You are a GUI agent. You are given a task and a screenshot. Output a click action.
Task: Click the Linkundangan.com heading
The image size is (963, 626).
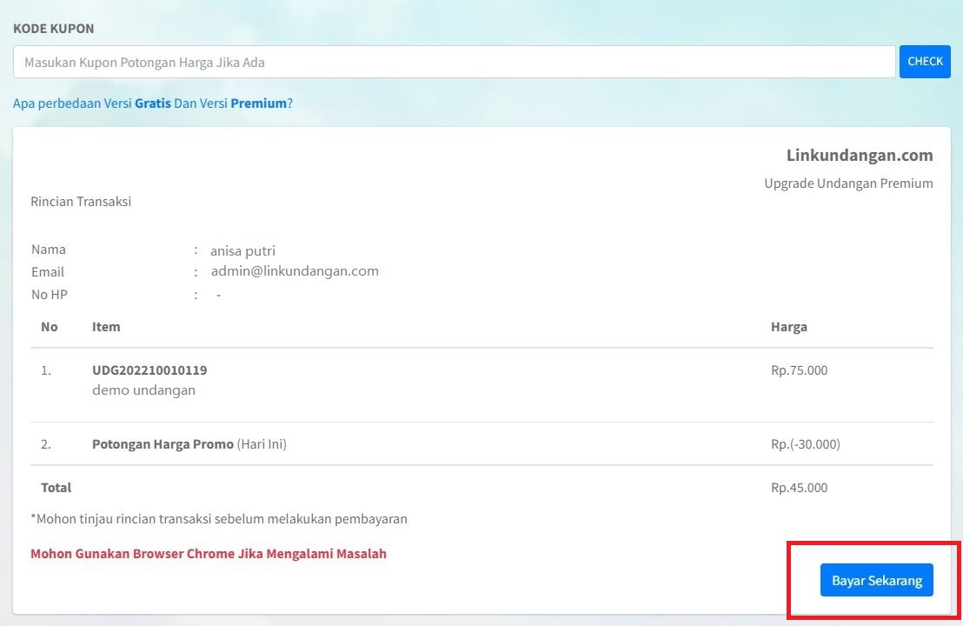859,156
